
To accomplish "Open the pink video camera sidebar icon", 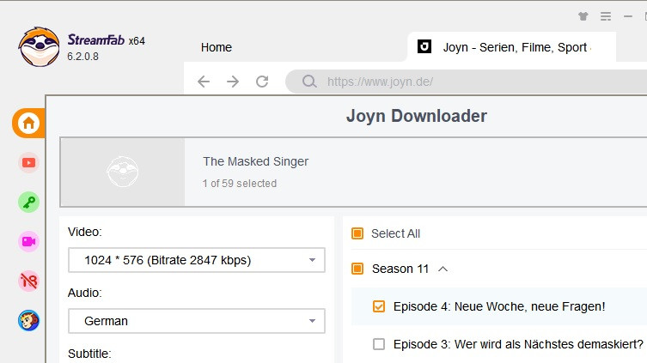I will (28, 241).
